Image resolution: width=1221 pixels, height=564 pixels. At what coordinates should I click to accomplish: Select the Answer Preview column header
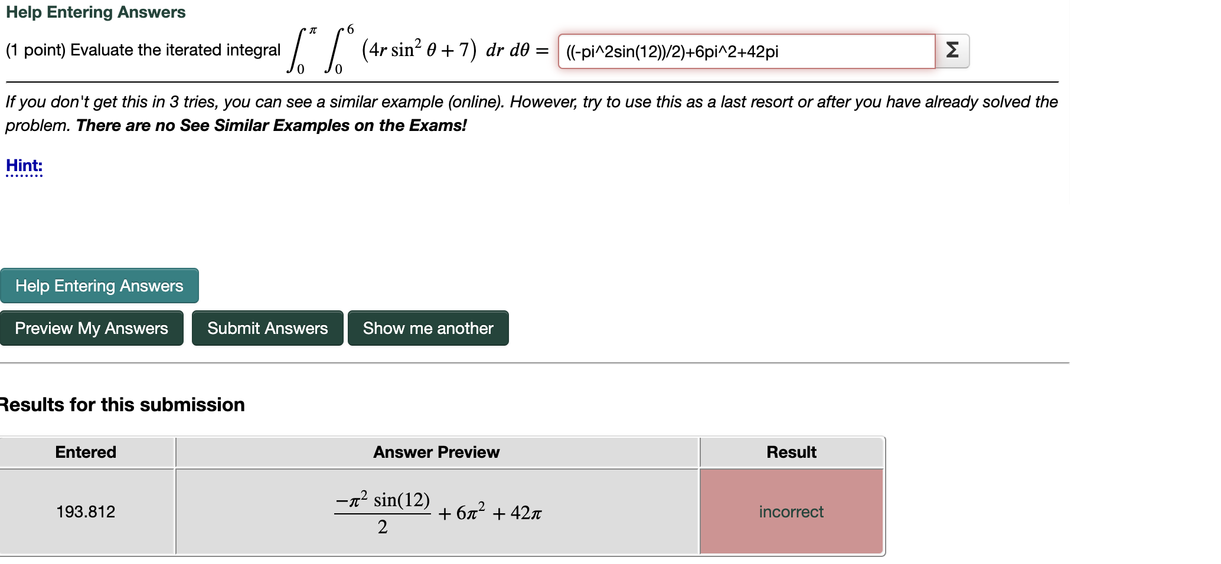[x=436, y=452]
